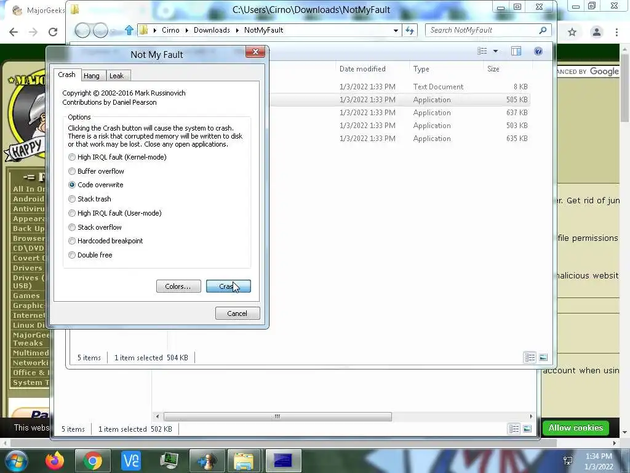
Task: Click details view icon in rear Explorer window
Action: [x=514, y=429]
